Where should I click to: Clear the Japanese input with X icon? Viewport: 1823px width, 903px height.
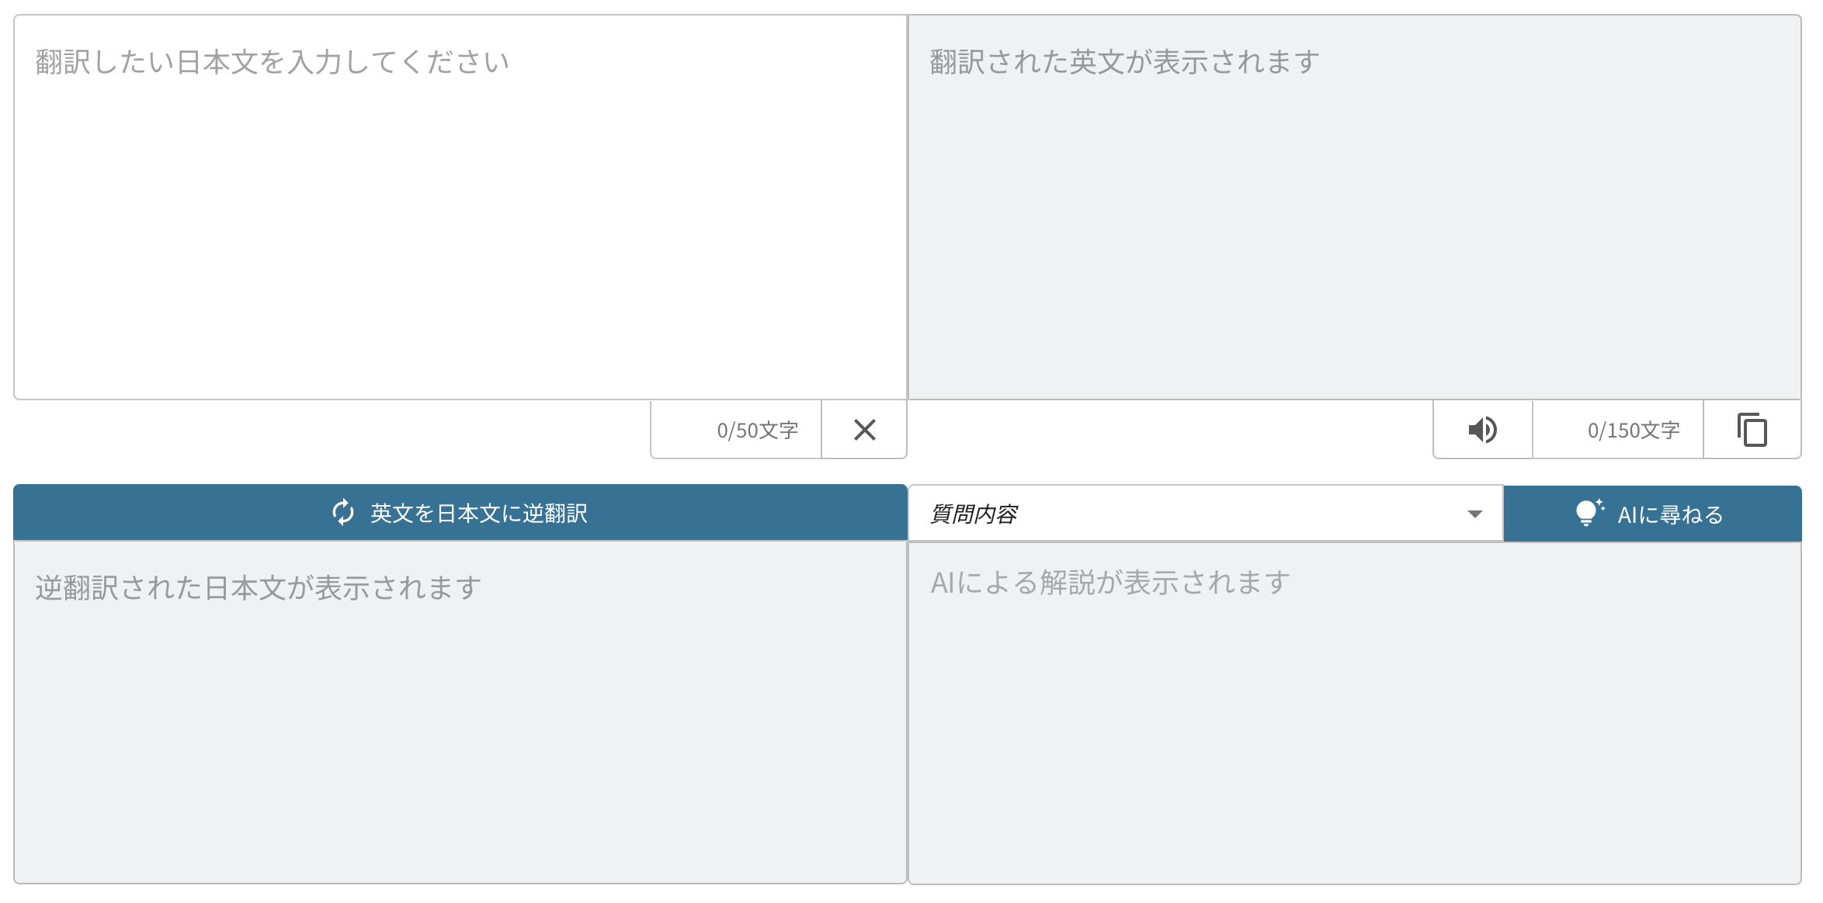pos(864,430)
